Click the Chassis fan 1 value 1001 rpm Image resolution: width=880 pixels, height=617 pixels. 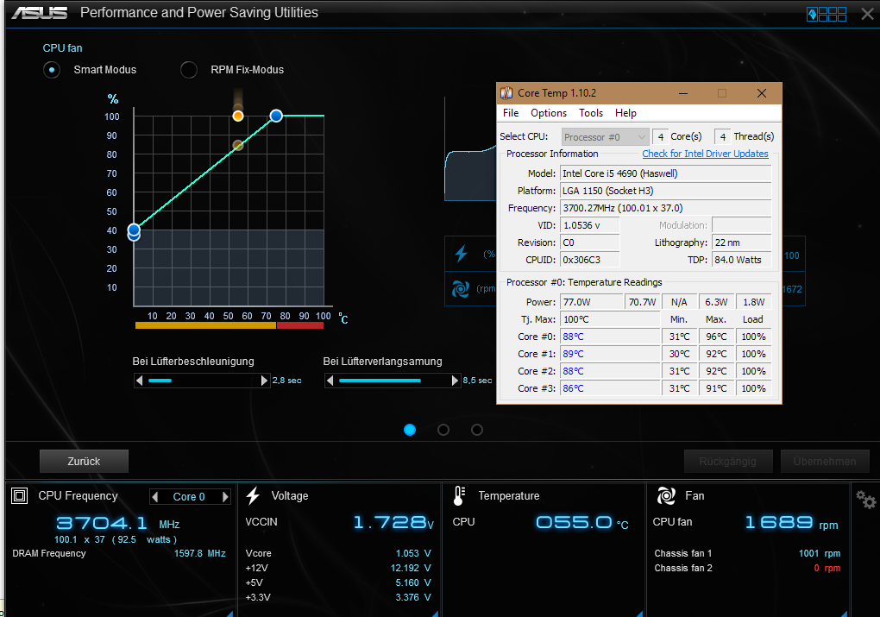820,553
